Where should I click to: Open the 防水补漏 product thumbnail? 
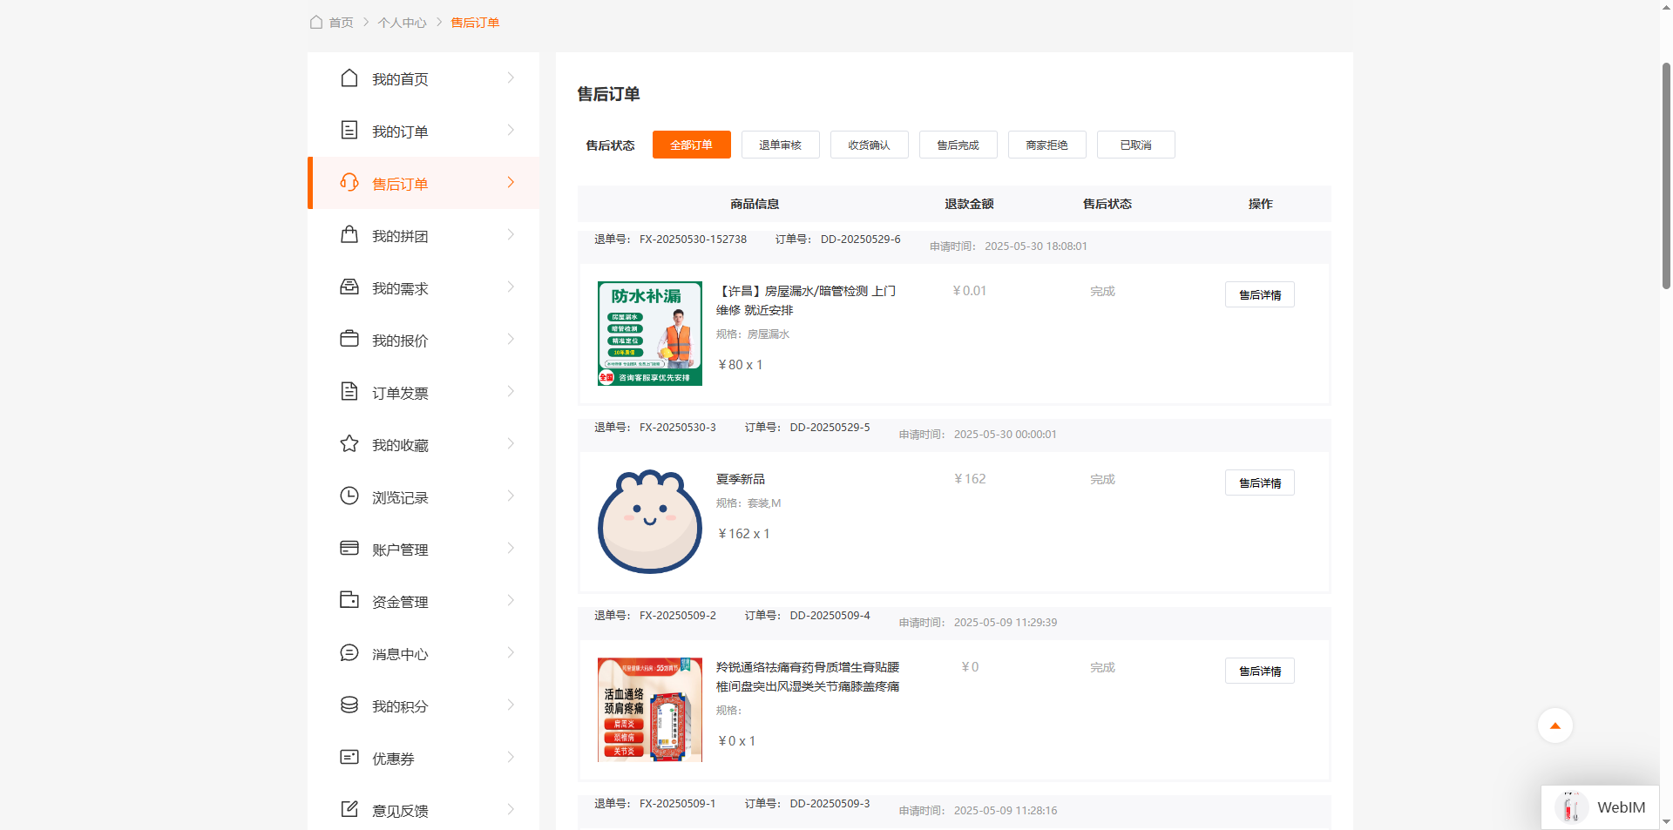pyautogui.click(x=650, y=334)
